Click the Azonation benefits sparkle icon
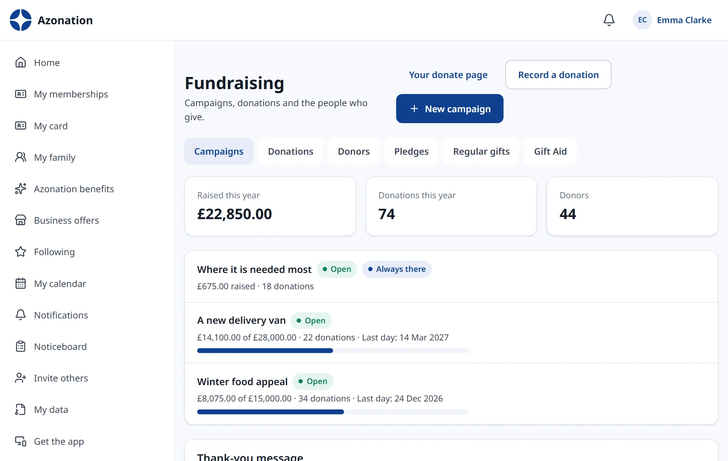Viewport: 728px width, 461px height. coord(20,189)
